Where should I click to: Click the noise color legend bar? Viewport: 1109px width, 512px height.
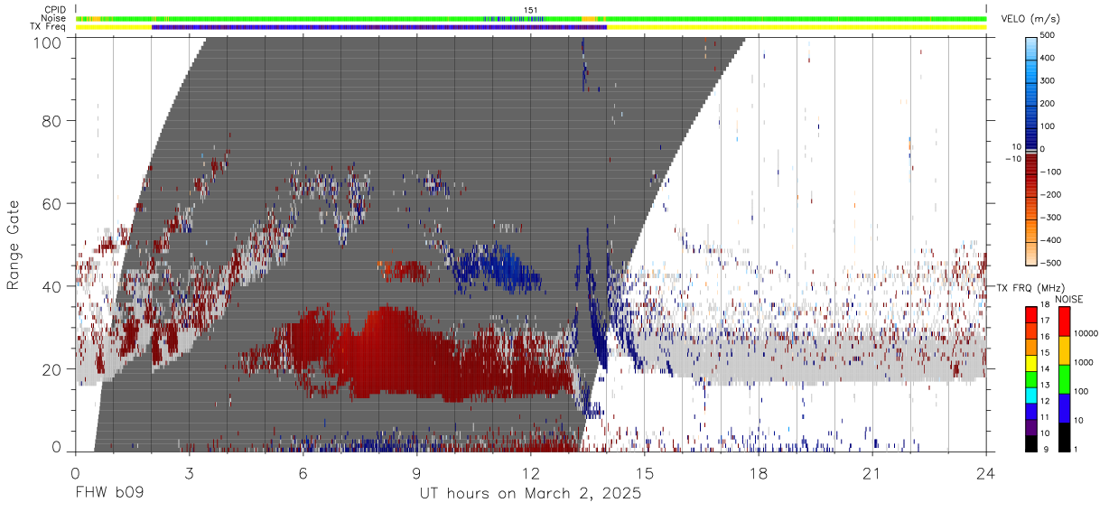[x=1064, y=378]
